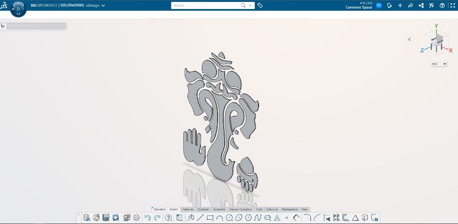Select the triangle constraint tool
458x224 pixels.
(355, 218)
